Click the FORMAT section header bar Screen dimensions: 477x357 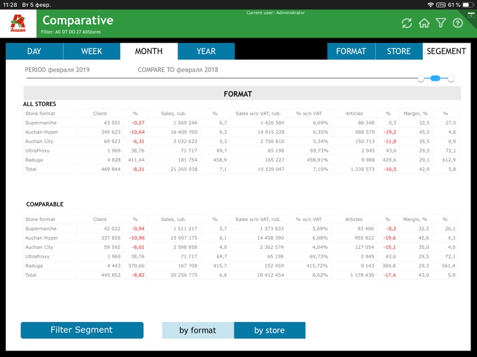click(x=242, y=93)
